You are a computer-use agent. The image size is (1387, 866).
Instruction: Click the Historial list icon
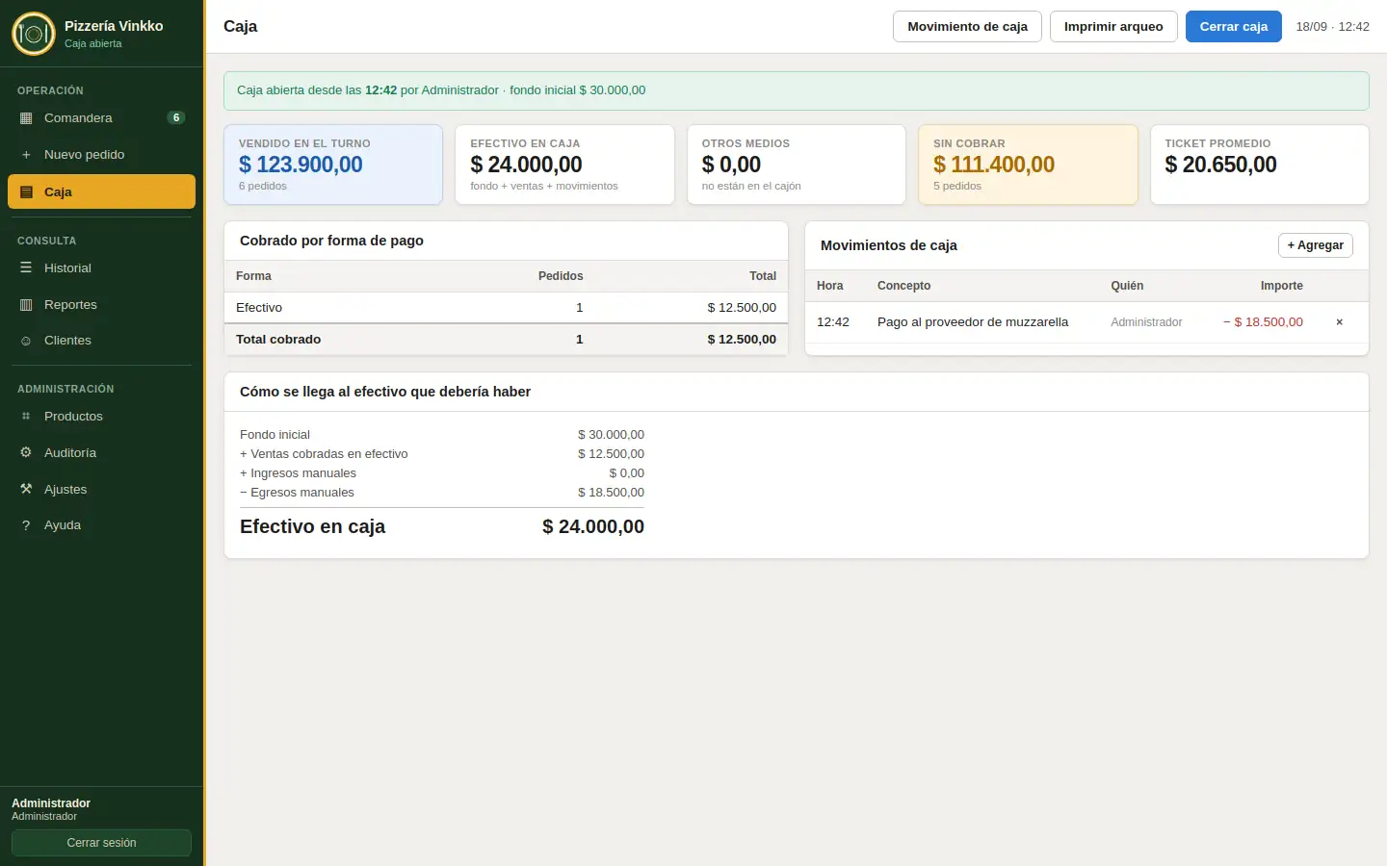[x=26, y=268]
